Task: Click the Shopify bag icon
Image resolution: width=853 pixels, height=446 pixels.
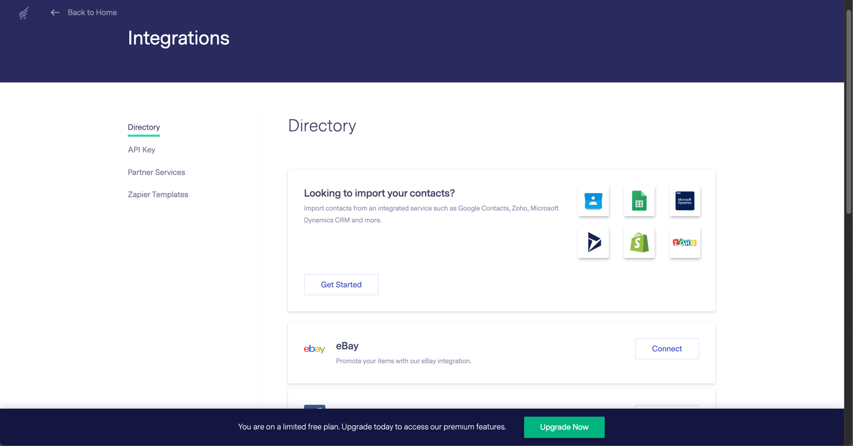Action: tap(639, 242)
